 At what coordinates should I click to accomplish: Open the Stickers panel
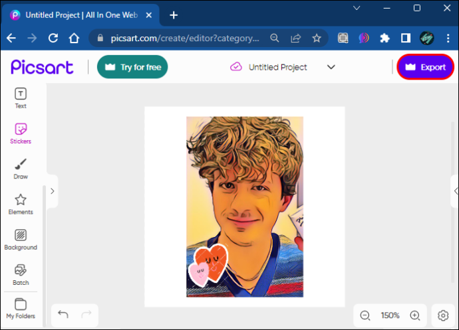(x=21, y=133)
